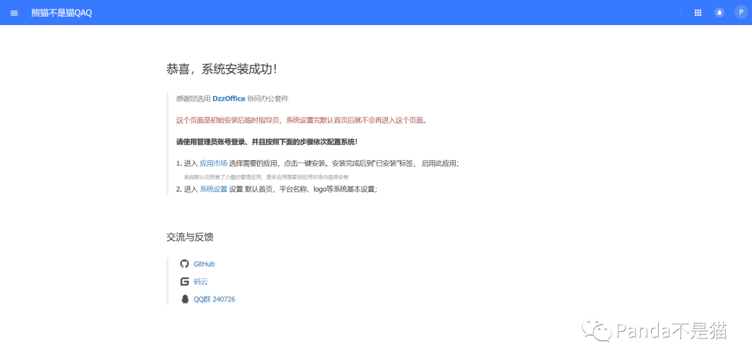Screen dimensions: 752x364
Task: Click the GitHub logo icon
Action: point(185,264)
